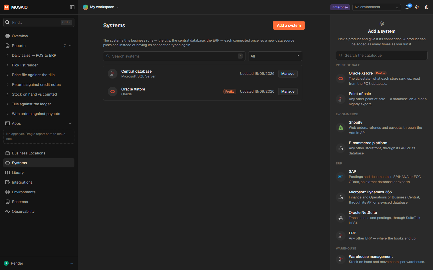Collapse the Reports section chevron

(70, 46)
